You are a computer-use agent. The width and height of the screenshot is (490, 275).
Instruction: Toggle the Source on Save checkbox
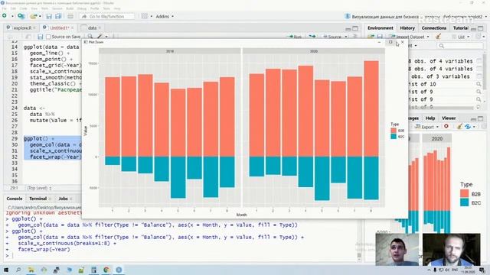(48, 37)
